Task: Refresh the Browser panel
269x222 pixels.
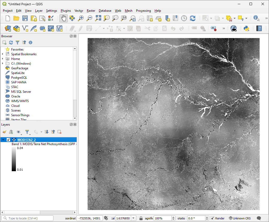Action: pos(11,42)
